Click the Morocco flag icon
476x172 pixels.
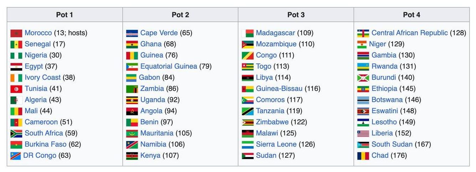16,33
